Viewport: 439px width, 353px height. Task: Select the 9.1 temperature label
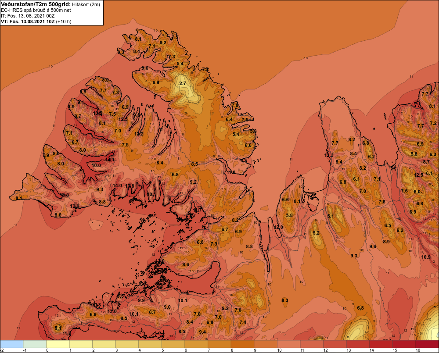click(x=81, y=102)
